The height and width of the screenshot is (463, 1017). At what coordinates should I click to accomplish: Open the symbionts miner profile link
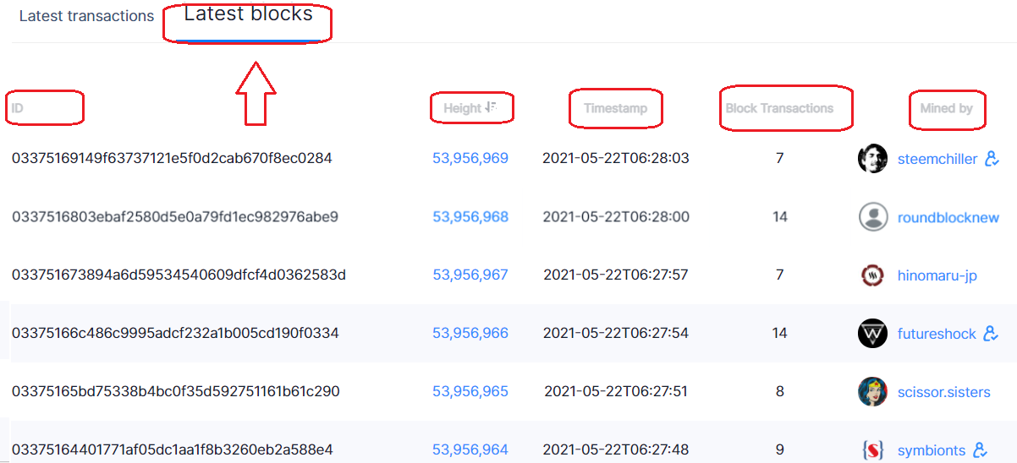pos(932,450)
